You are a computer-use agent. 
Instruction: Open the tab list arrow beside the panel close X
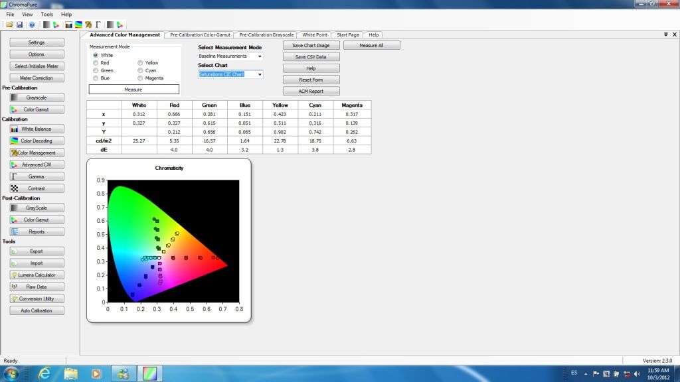tap(665, 34)
